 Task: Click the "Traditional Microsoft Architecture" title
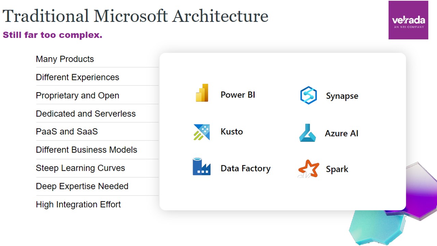pyautogui.click(x=135, y=16)
